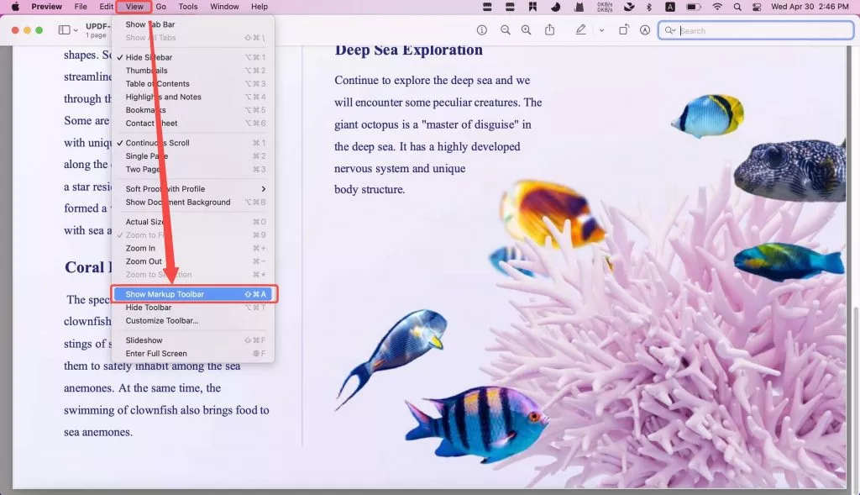Expand the sidebar view options chevron
Image resolution: width=860 pixels, height=495 pixels.
pos(76,29)
